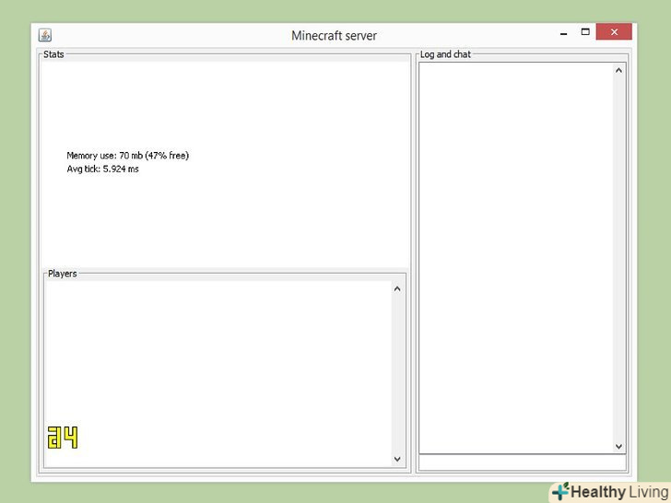Click the Minecraft server title text
671x503 pixels.
334,36
